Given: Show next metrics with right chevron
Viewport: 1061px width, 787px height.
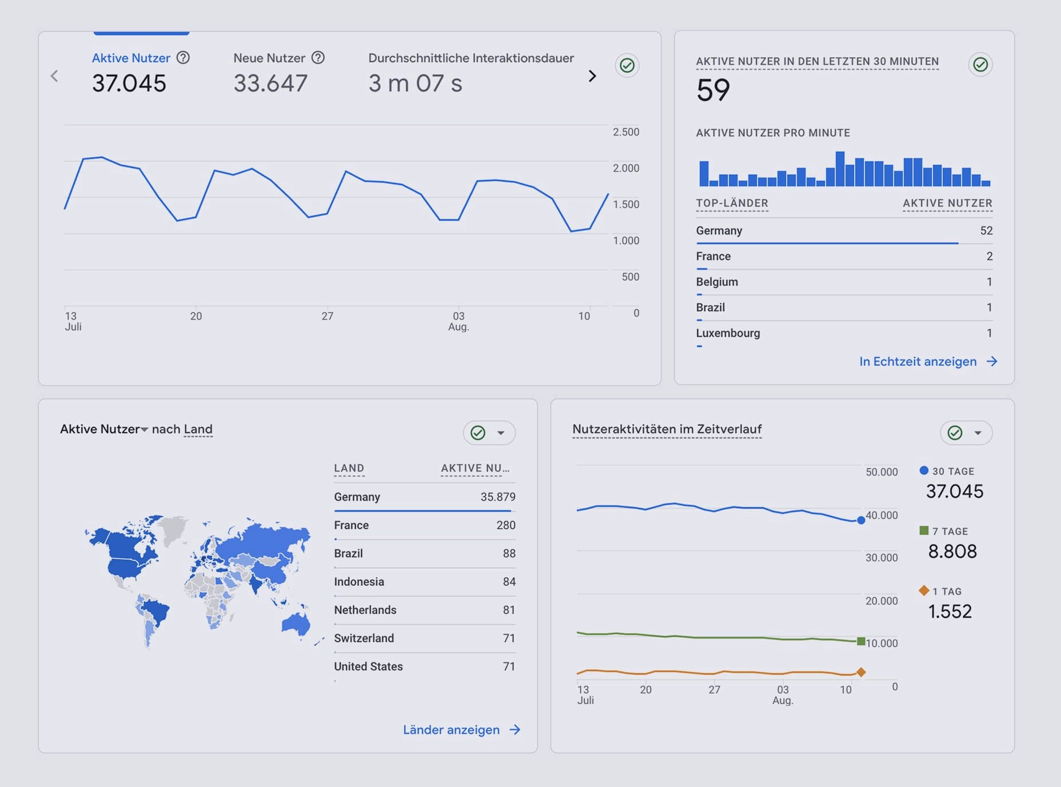Looking at the screenshot, I should [x=592, y=76].
